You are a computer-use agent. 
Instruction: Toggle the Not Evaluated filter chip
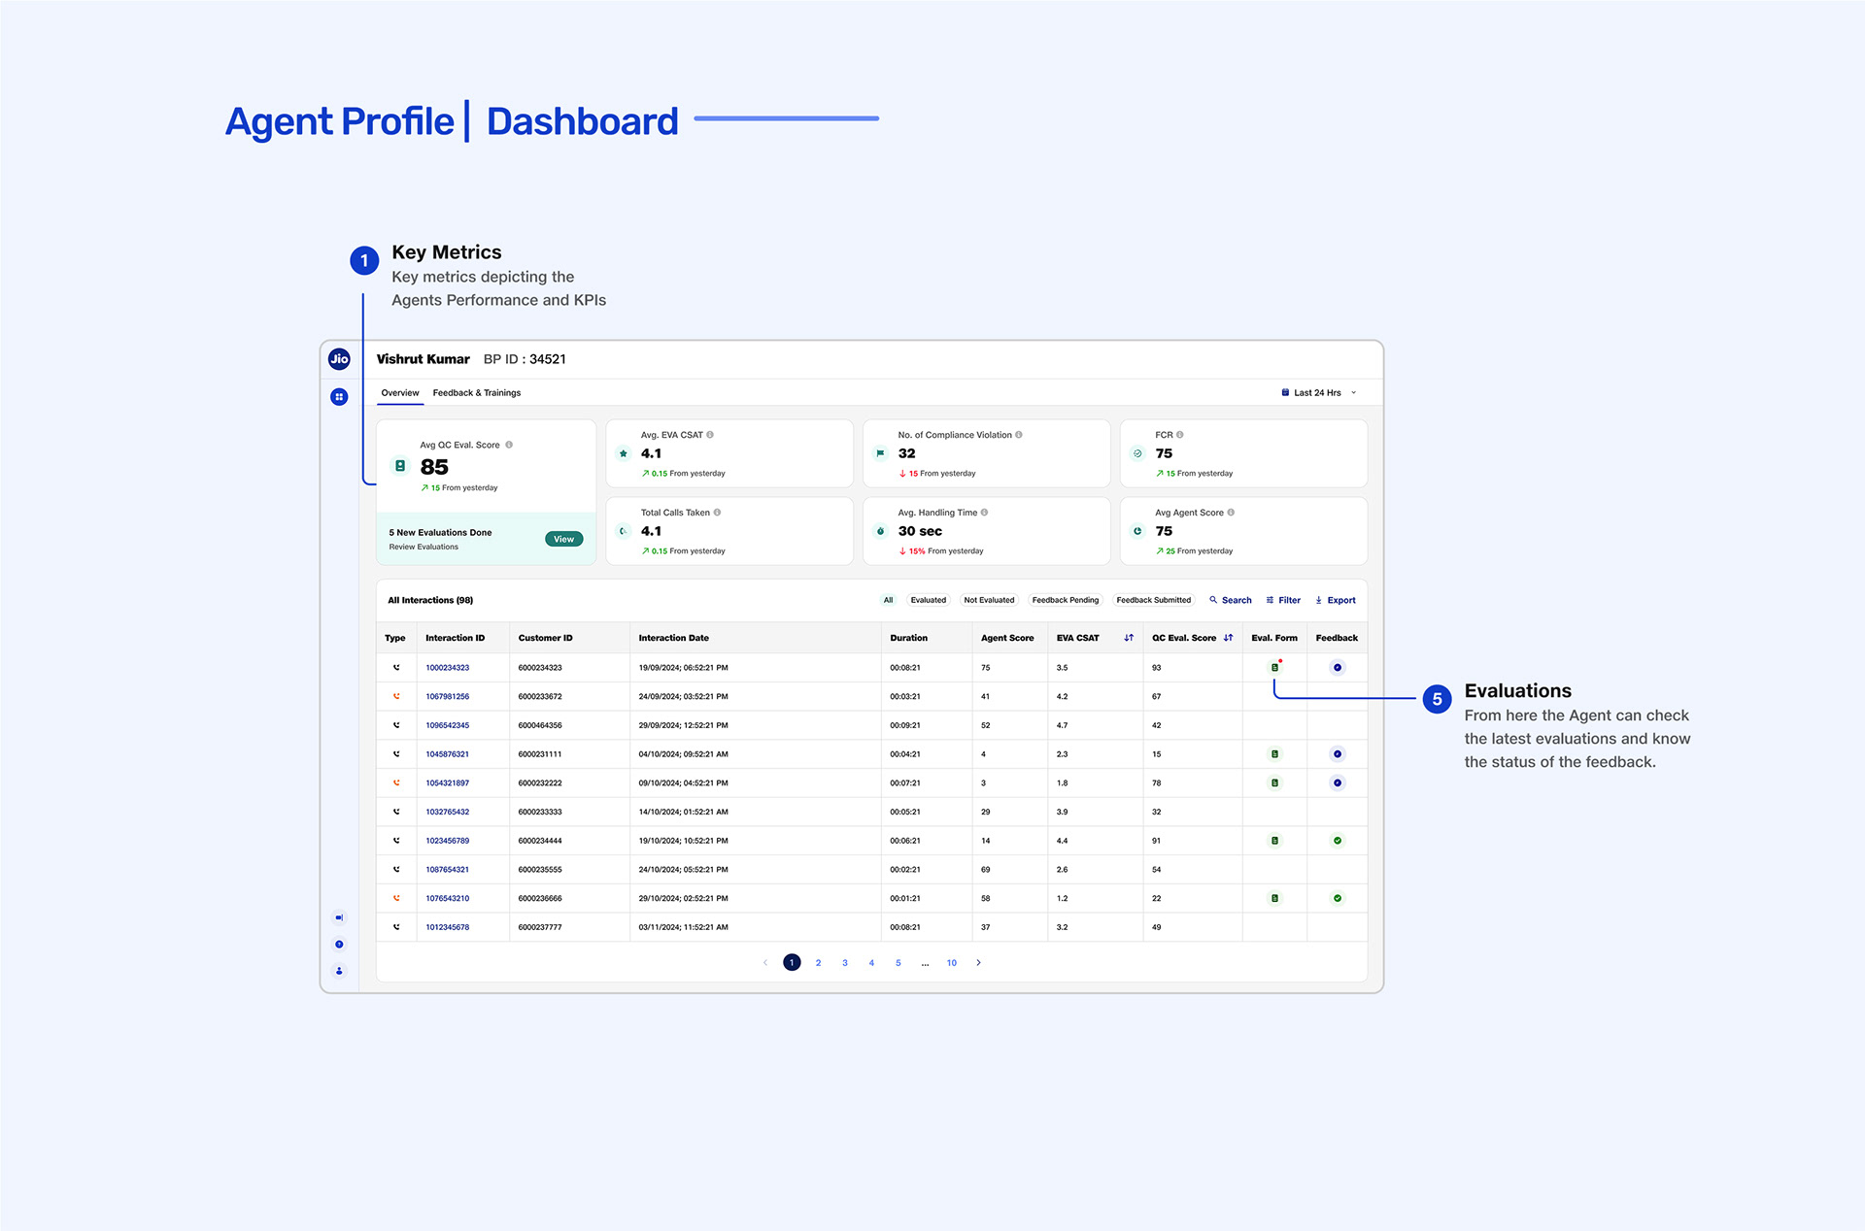[x=989, y=600]
